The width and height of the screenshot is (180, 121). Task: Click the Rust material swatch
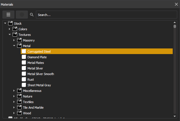click(24, 80)
